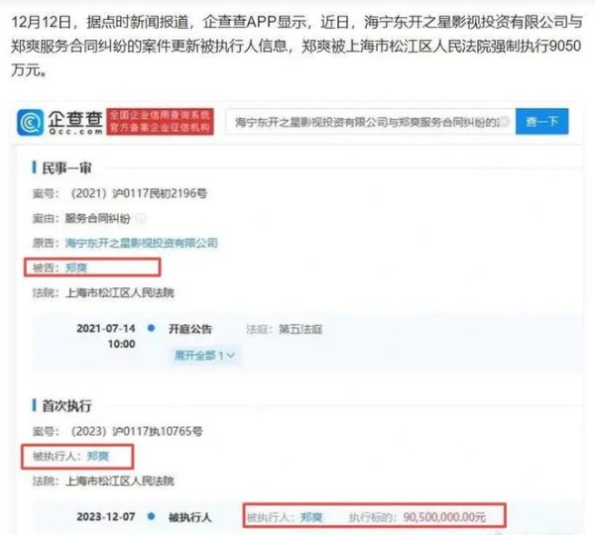
Task: Click the 2023-12-07 timeline dot
Action: pyautogui.click(x=151, y=516)
